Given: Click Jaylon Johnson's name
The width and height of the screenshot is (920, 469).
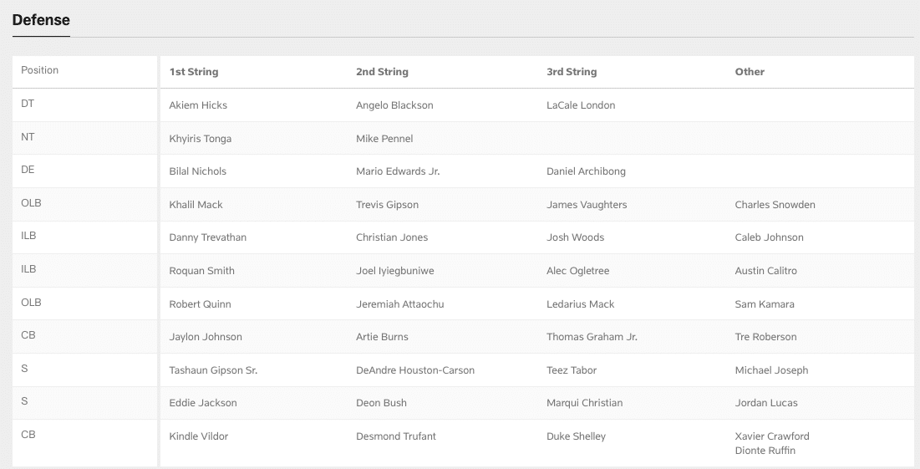Looking at the screenshot, I should tap(206, 337).
